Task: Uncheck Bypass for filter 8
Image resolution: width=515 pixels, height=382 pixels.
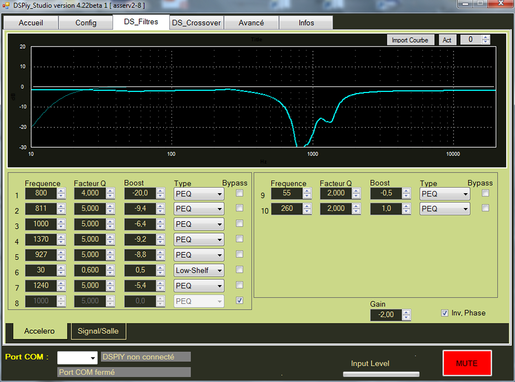Action: [239, 300]
